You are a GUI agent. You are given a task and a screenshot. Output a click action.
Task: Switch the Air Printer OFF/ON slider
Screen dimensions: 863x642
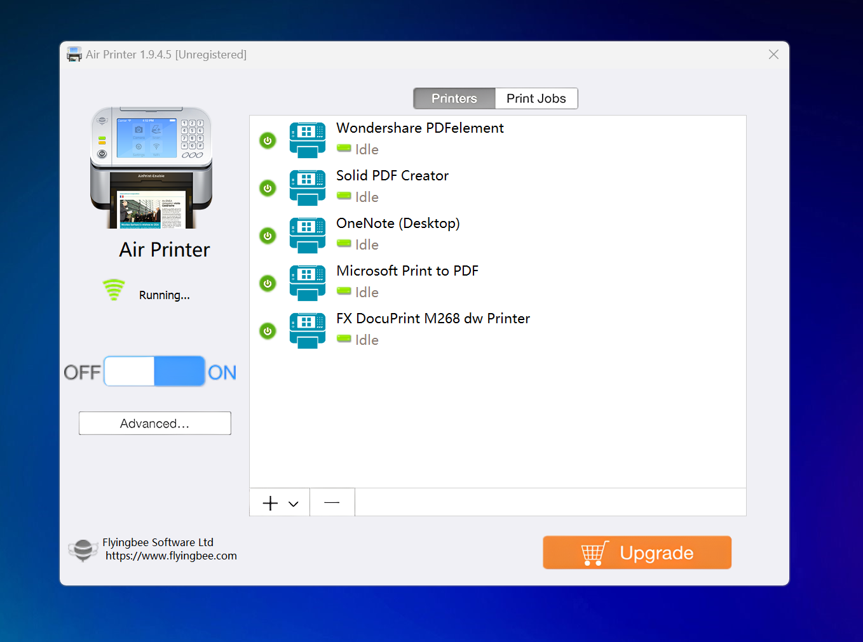154,371
